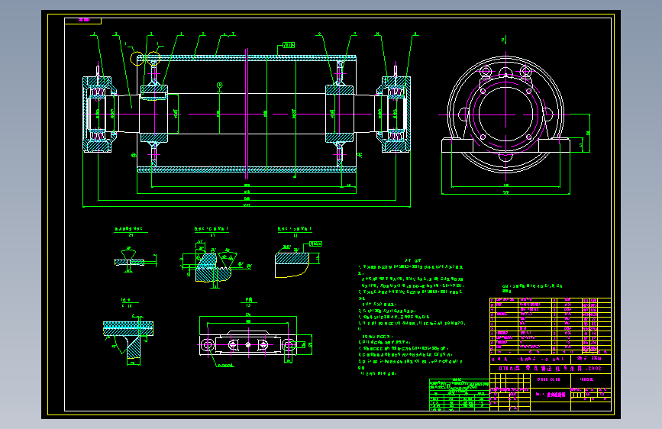
Task: Select the yellow label tab at sheet corner
Action: click(x=83, y=21)
